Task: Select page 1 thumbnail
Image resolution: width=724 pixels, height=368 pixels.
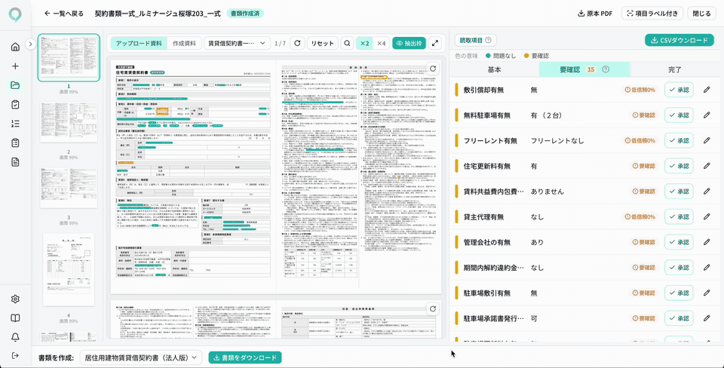Action: (x=69, y=58)
